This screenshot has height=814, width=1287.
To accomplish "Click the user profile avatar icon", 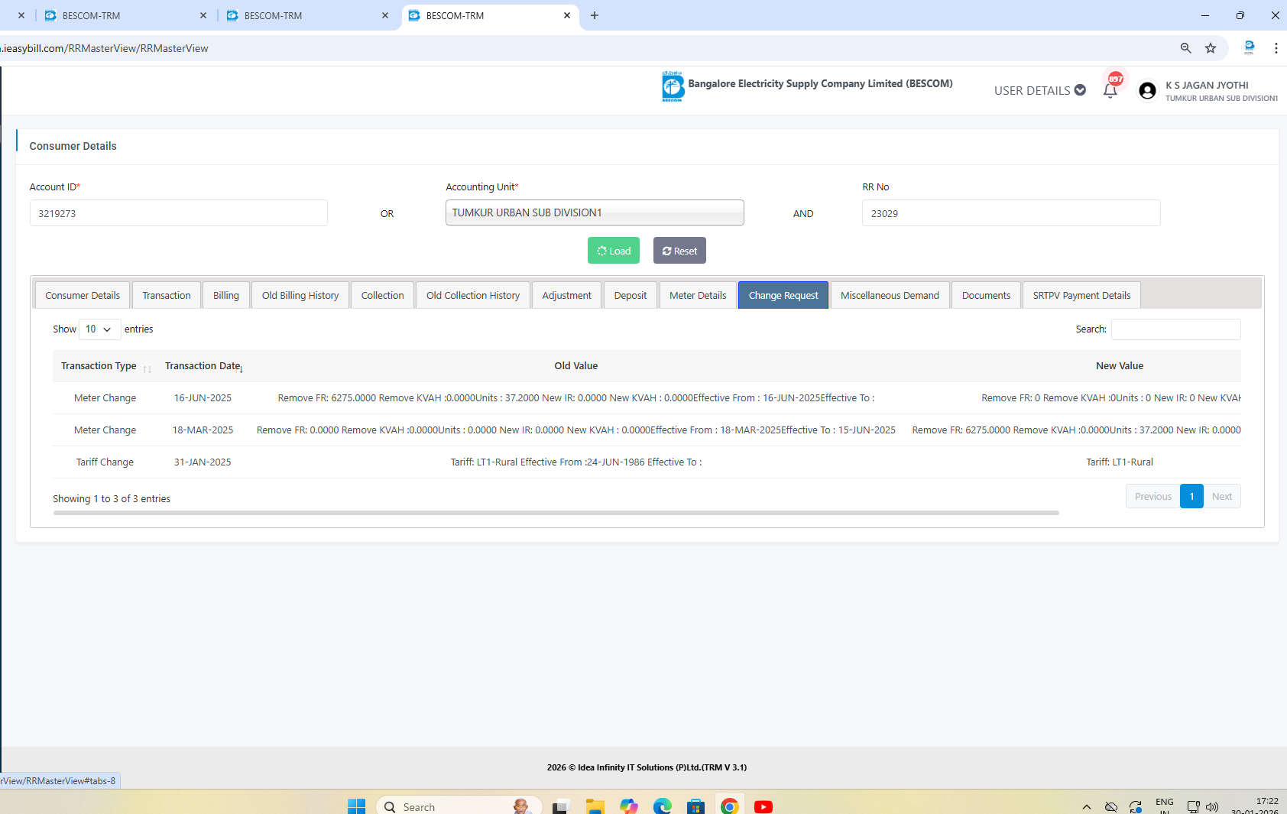I will (1147, 91).
